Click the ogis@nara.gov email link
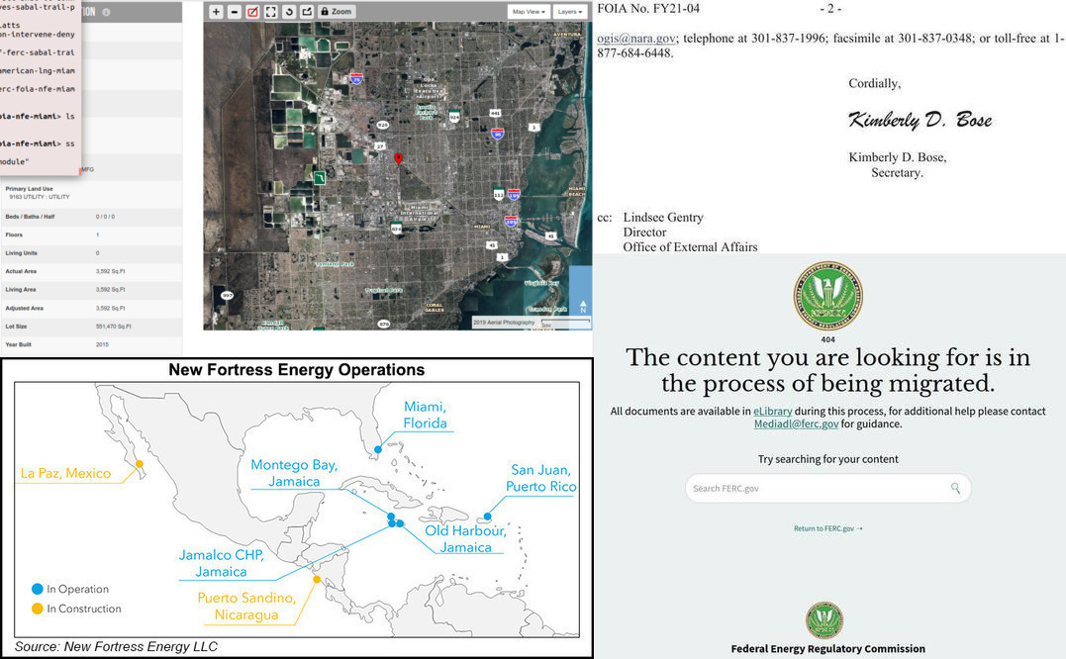Screen dimensions: 1066x659 (636, 39)
